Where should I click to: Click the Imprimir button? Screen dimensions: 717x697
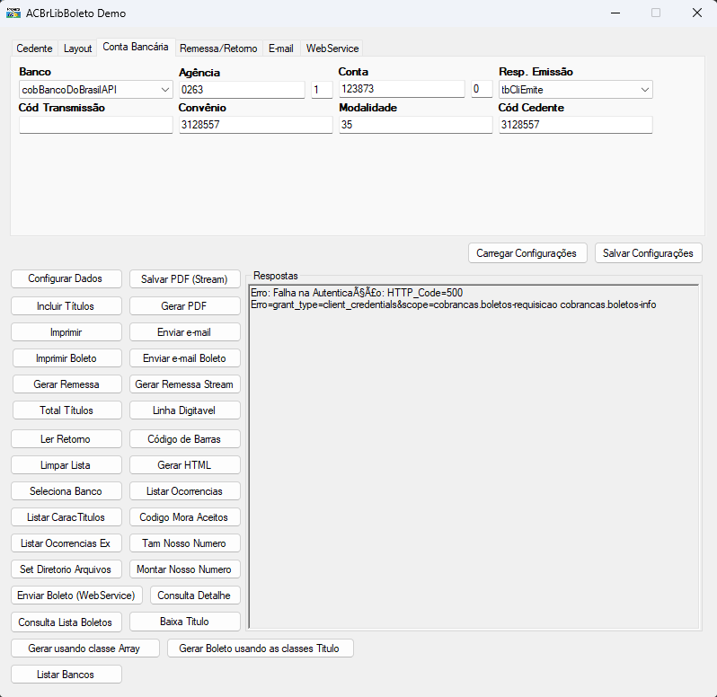[66, 331]
